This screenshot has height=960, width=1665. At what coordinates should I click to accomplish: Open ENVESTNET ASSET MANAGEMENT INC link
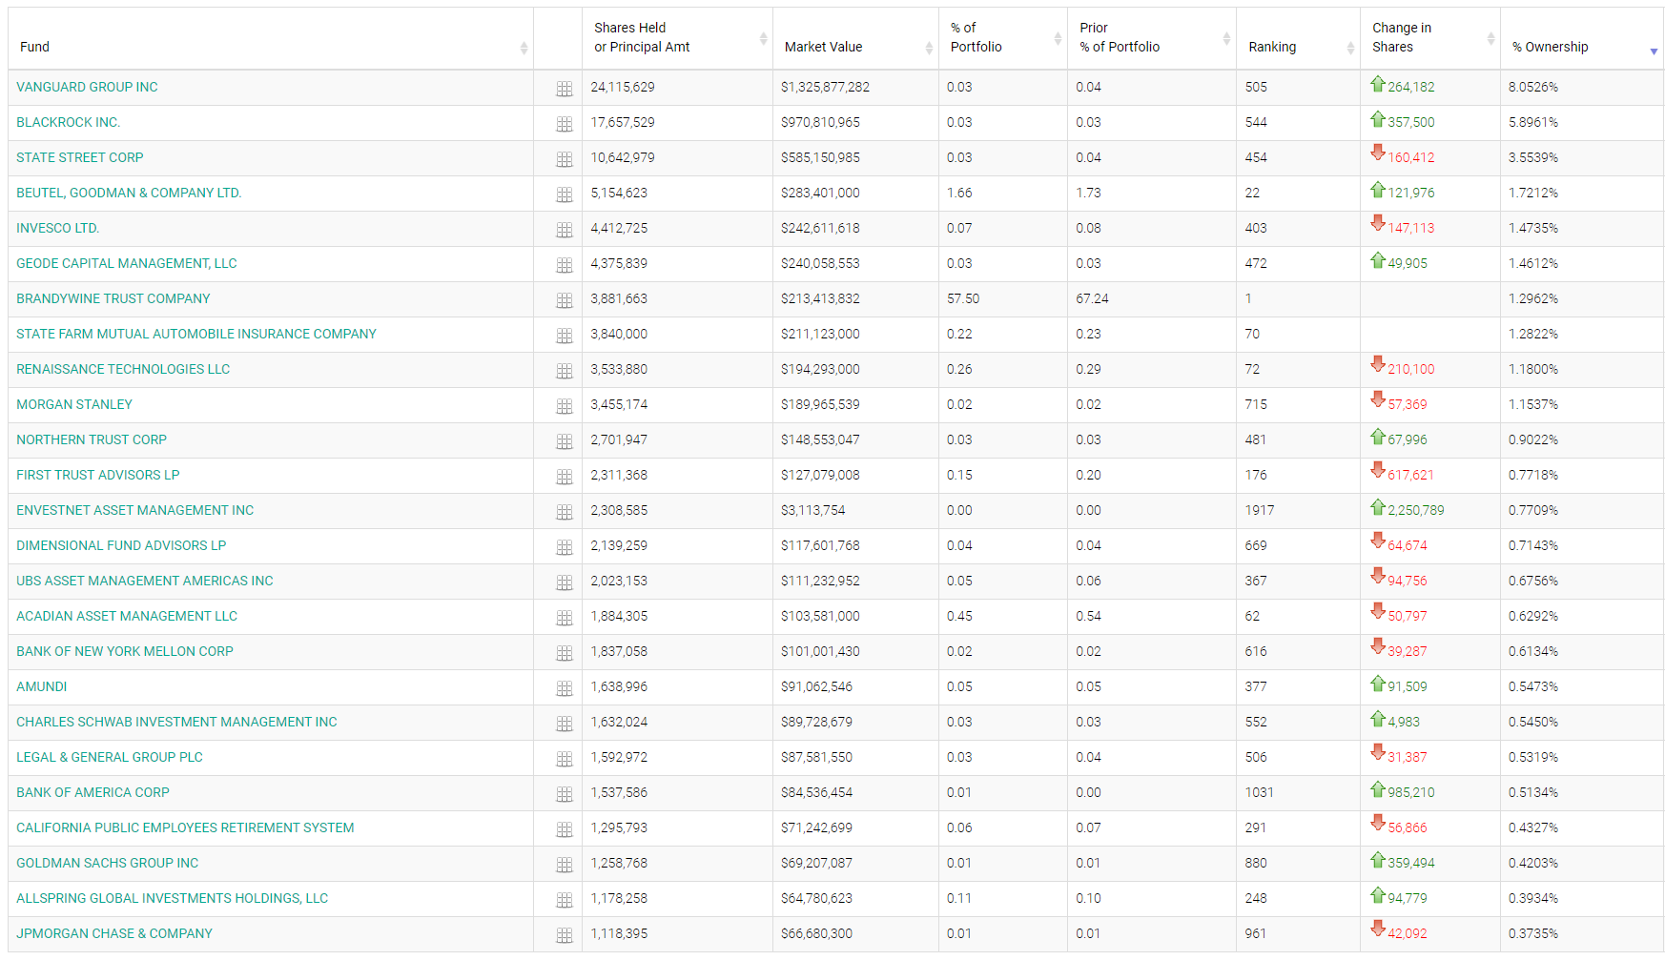pyautogui.click(x=134, y=510)
